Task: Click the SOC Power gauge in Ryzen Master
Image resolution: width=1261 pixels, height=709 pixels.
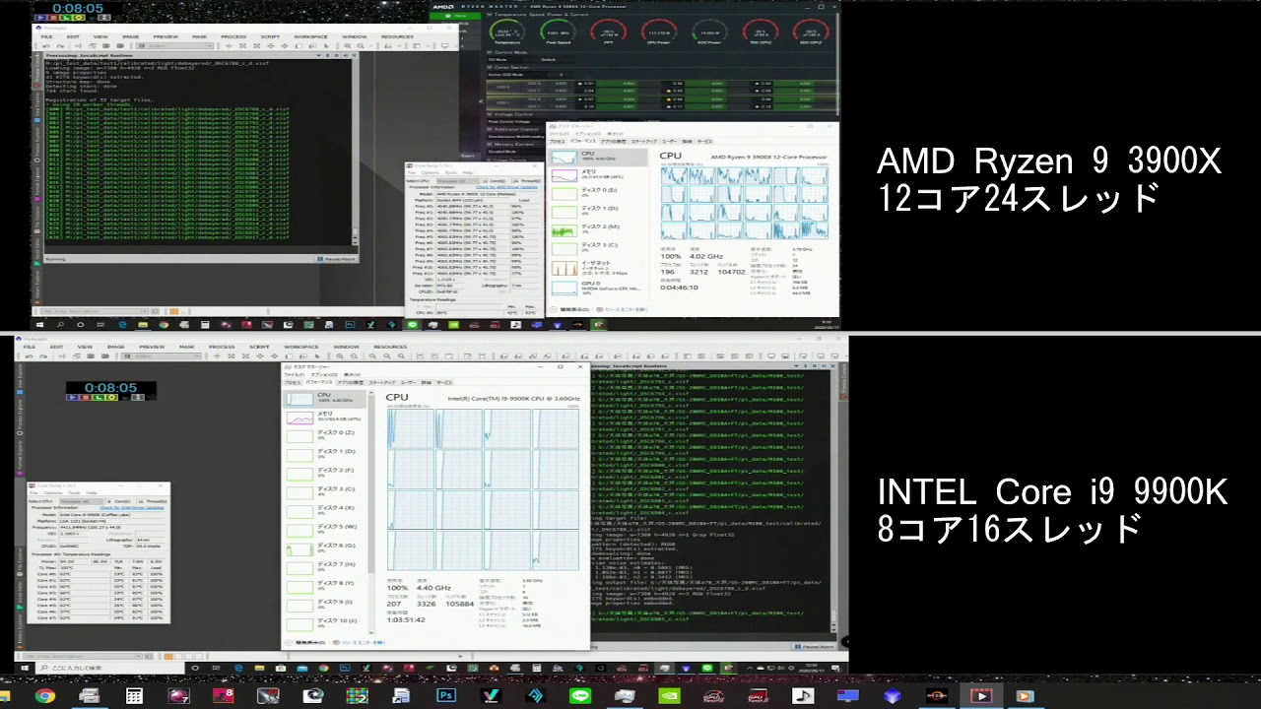Action: tap(709, 32)
